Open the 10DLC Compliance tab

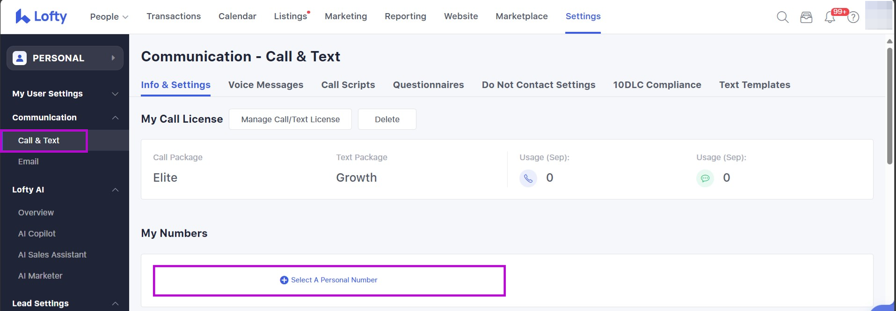point(657,85)
